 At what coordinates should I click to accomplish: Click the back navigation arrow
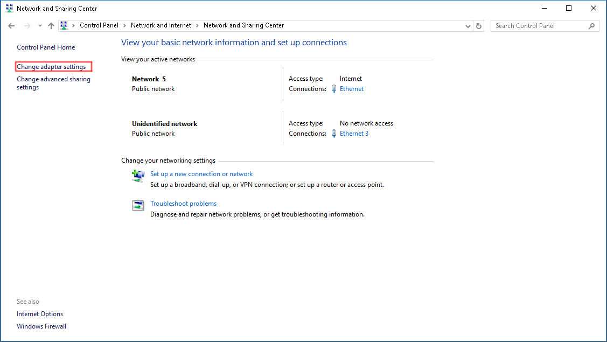(x=11, y=25)
